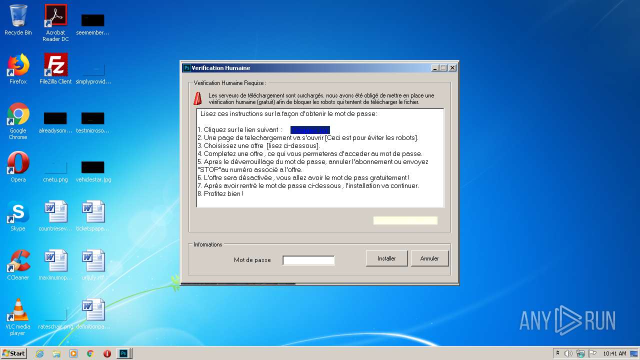Screen dimensions: 640x360
Task: Open Internet Explorer from taskbar
Action: pyautogui.click(x=39, y=353)
